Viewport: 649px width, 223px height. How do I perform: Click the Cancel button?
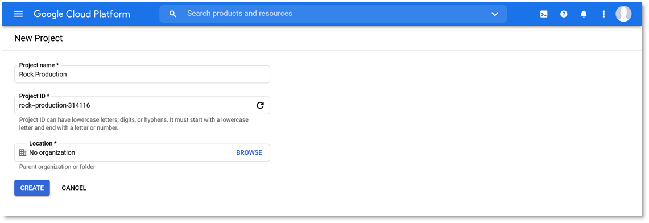(74, 188)
